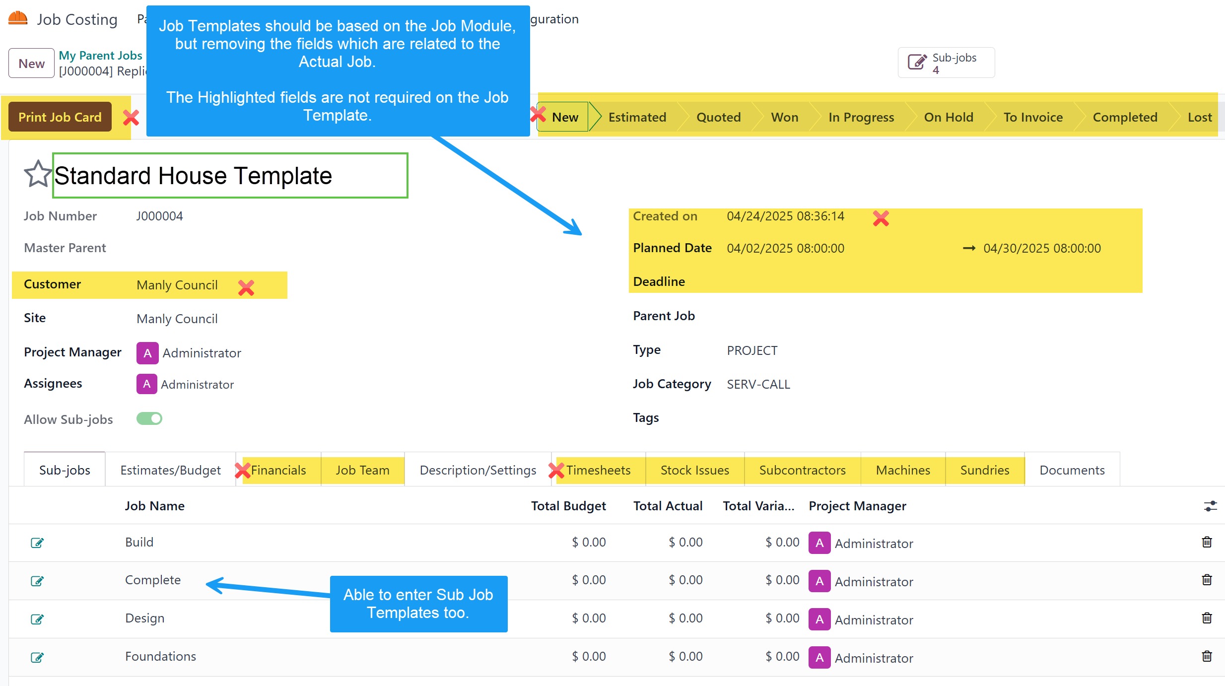Open the Complete sub-job edit icon

pos(37,581)
